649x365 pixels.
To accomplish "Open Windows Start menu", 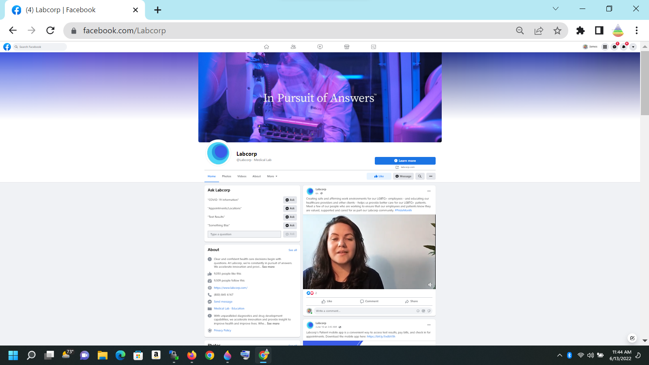I will point(13,355).
